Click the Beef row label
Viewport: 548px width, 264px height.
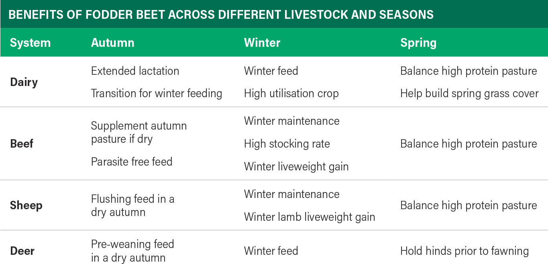point(22,144)
